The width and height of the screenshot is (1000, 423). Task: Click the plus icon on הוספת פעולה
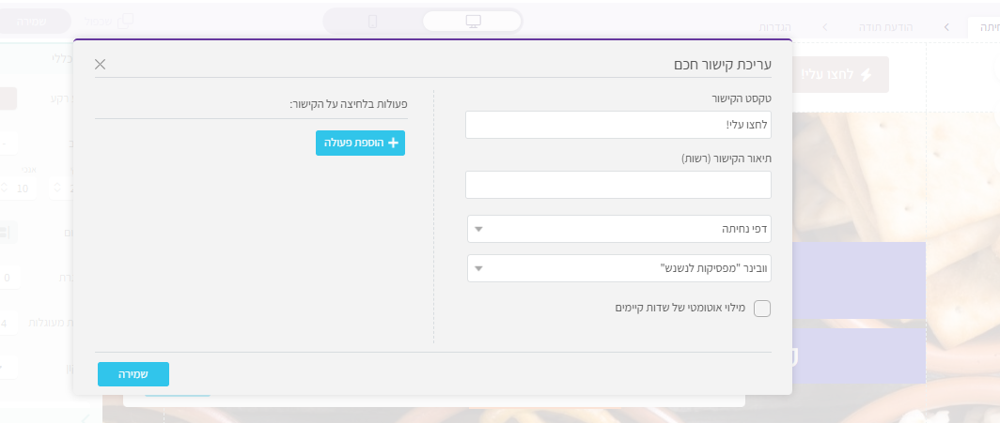pyautogui.click(x=393, y=144)
